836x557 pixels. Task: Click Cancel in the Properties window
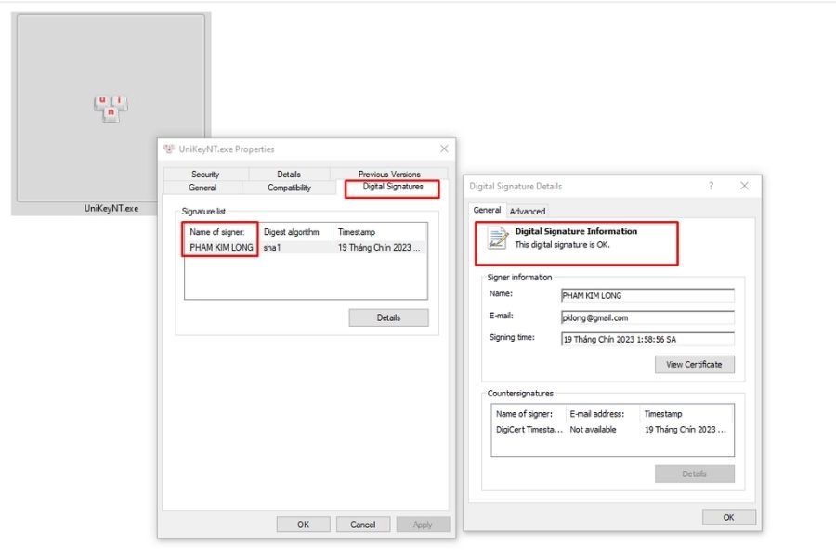[x=363, y=525]
